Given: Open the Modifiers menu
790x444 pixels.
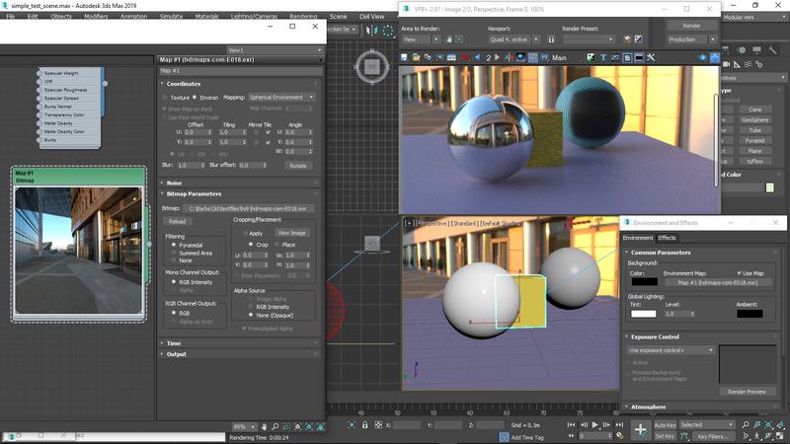Looking at the screenshot, I should pos(96,17).
